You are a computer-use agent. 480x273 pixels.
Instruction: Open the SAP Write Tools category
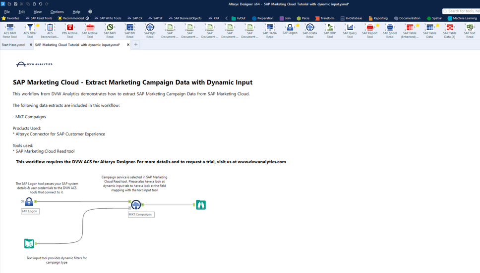click(108, 18)
